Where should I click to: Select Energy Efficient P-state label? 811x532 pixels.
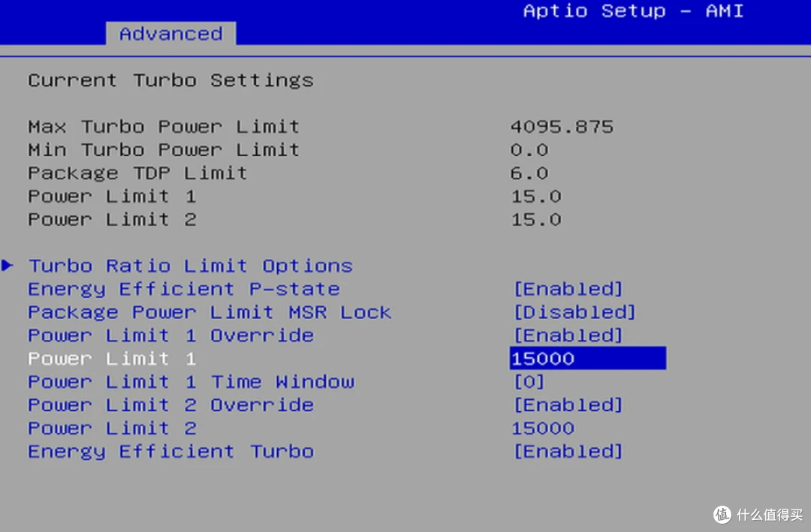click(184, 289)
